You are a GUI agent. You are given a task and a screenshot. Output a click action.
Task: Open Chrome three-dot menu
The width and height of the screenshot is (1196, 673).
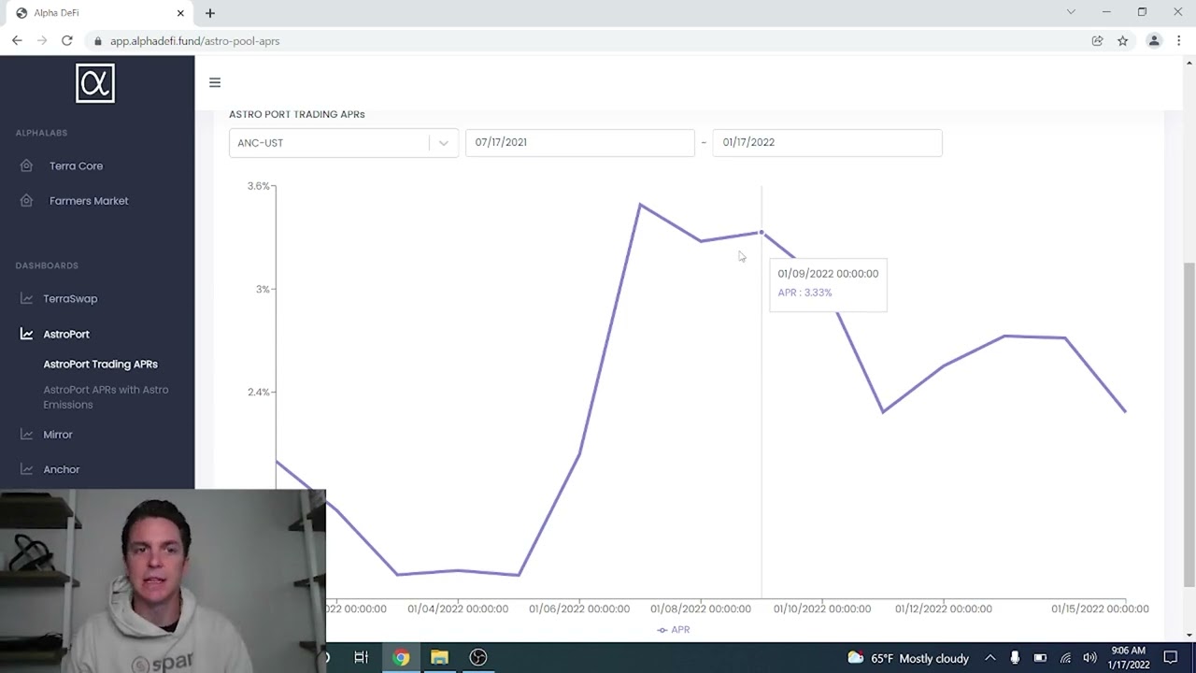pos(1179,40)
